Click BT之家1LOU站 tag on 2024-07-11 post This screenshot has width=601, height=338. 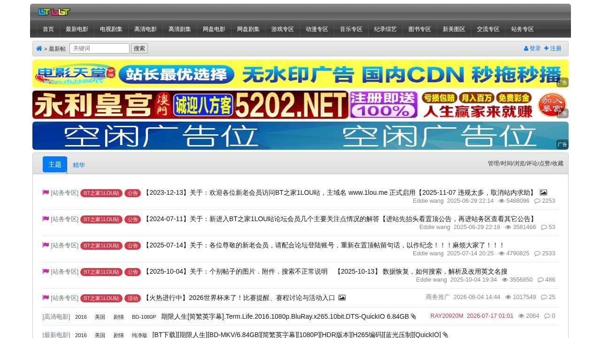101,219
